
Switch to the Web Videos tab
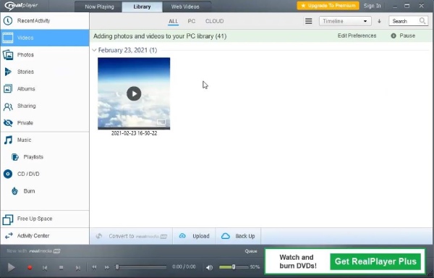[185, 7]
